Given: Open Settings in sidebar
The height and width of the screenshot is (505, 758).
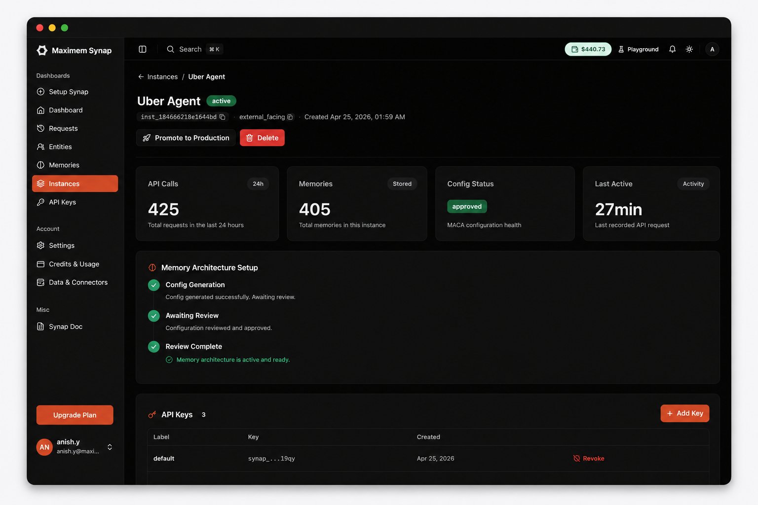Looking at the screenshot, I should click(75, 246).
